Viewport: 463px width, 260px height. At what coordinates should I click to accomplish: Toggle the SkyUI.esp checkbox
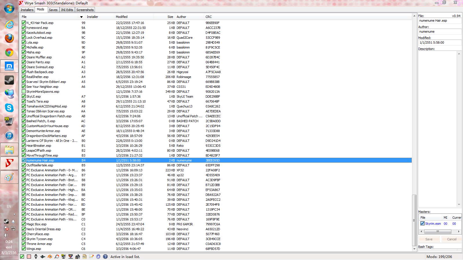pyautogui.click(x=24, y=96)
